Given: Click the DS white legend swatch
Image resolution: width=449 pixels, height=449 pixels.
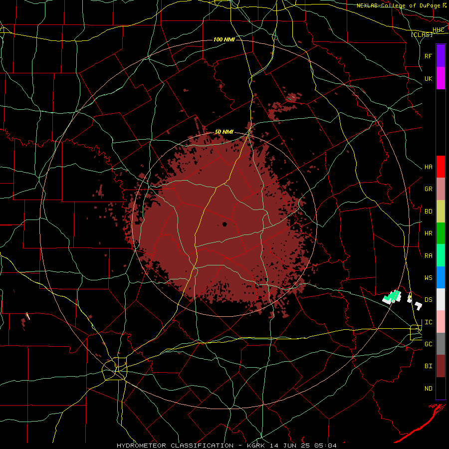Looking at the screenshot, I should point(441,299).
